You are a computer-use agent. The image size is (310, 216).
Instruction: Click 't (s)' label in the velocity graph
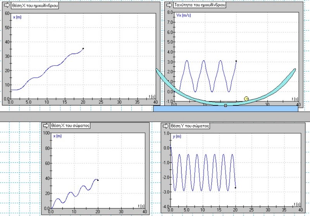[295, 99]
